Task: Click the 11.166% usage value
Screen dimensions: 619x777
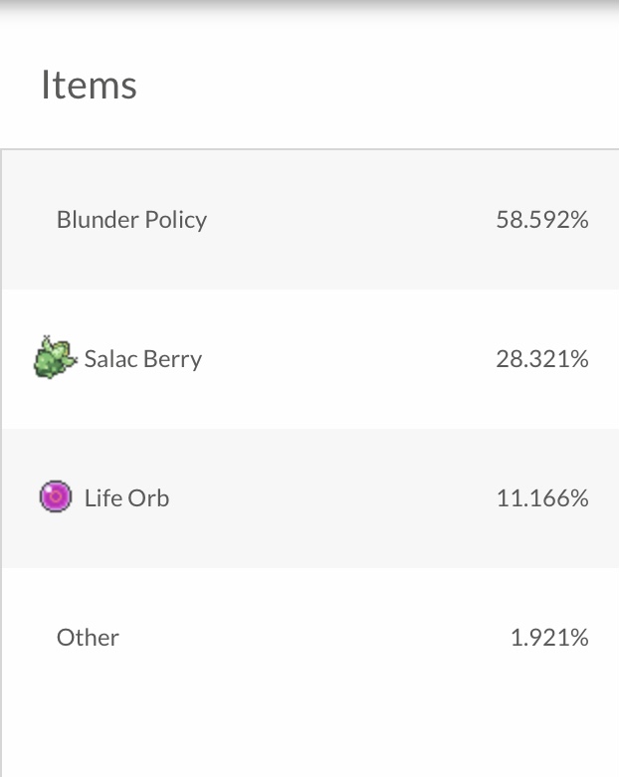Action: (541, 498)
